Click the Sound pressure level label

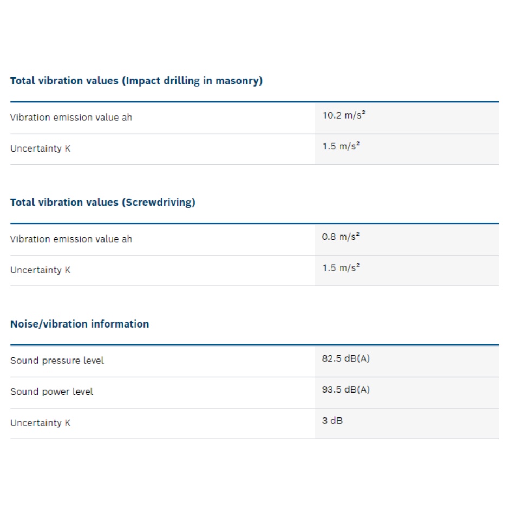(57, 361)
